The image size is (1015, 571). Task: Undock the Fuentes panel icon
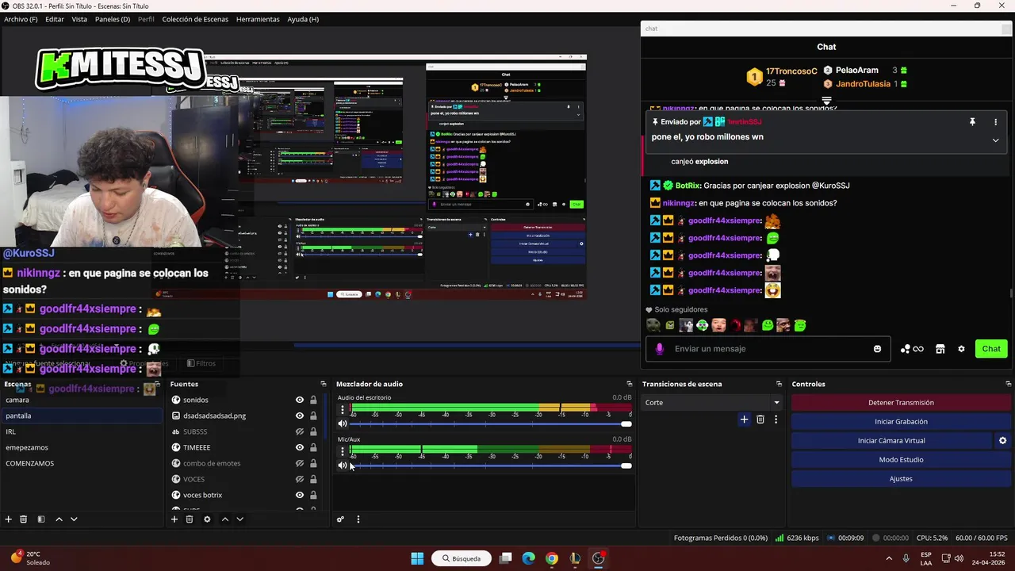[x=323, y=384]
